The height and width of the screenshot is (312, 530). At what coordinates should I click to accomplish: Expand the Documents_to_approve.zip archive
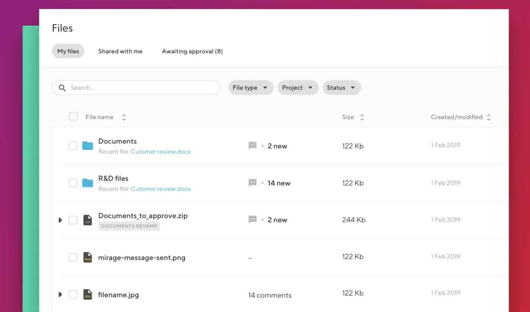point(60,220)
